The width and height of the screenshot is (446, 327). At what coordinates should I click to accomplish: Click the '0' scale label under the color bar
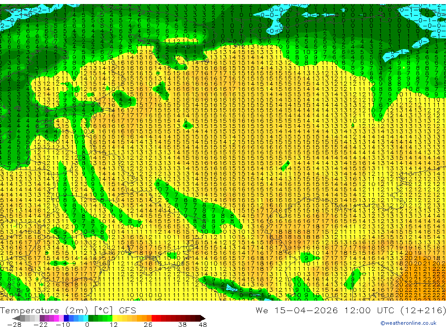87,325
